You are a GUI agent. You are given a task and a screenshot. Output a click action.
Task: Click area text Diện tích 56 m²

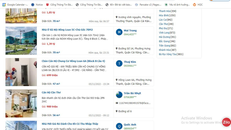tap(51, 115)
